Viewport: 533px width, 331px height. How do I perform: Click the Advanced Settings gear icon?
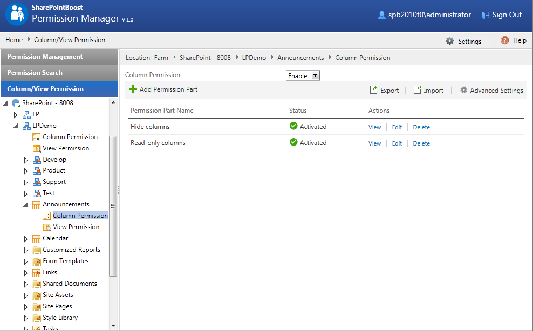point(463,90)
